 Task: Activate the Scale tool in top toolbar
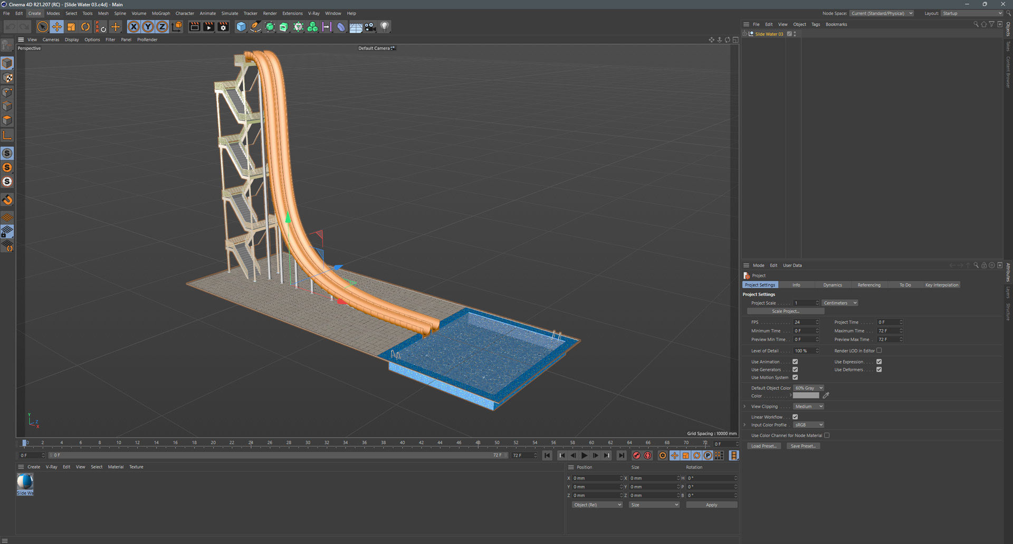pyautogui.click(x=71, y=27)
